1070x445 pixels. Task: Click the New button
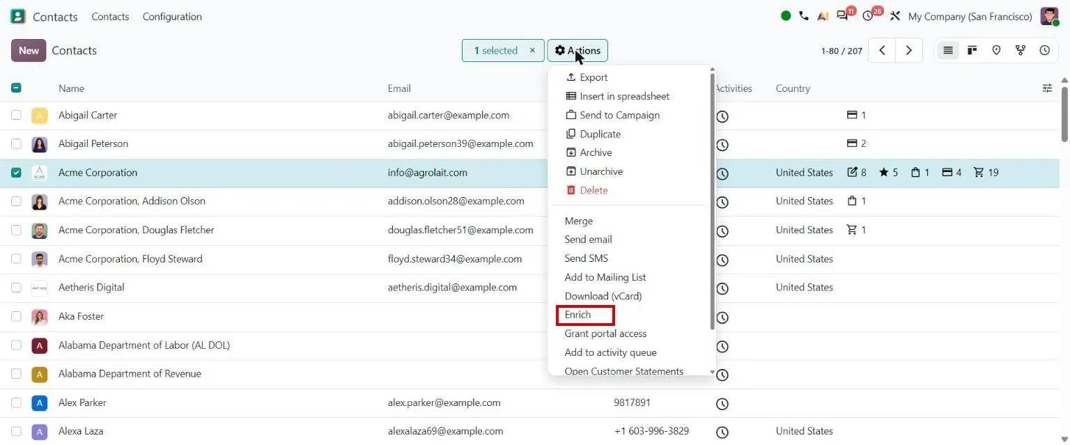coord(29,50)
